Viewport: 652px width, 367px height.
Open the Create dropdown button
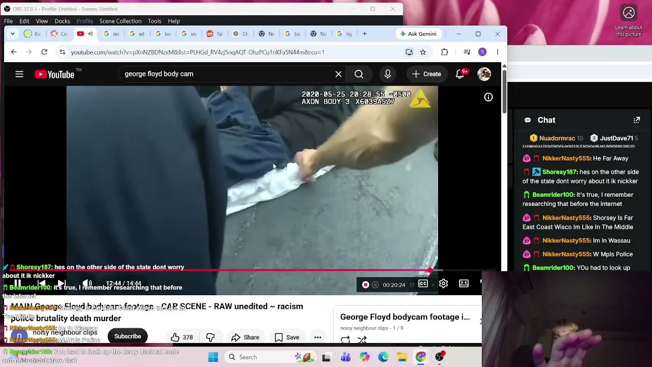[x=426, y=74]
